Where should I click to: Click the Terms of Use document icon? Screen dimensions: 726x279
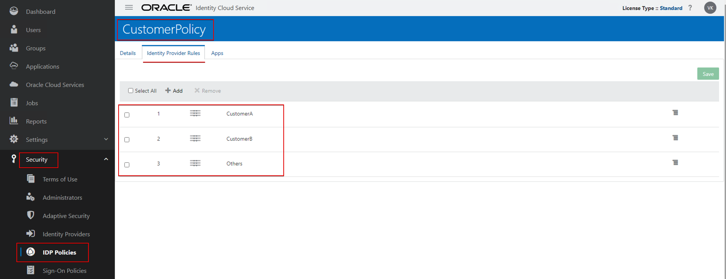tap(31, 178)
